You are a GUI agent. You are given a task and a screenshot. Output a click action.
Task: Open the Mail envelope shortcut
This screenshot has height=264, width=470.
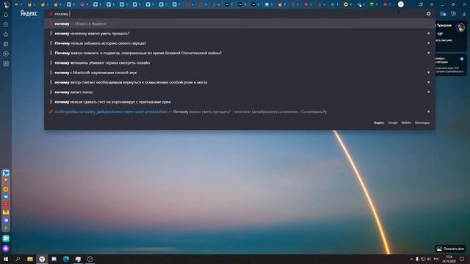pyautogui.click(x=6, y=213)
